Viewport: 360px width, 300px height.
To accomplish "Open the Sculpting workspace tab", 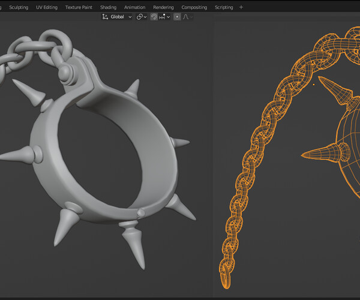I will click(x=19, y=7).
